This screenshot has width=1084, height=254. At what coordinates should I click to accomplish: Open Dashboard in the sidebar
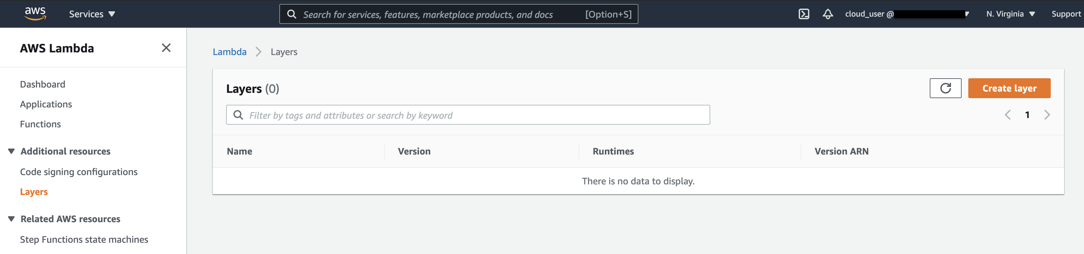(x=43, y=84)
